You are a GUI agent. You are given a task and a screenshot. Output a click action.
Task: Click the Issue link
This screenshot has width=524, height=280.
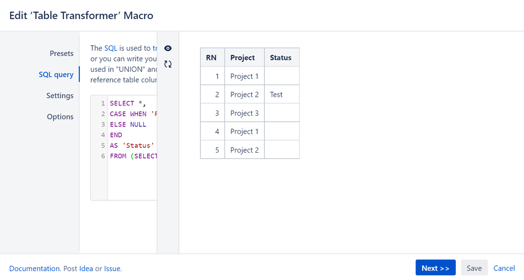click(112, 268)
